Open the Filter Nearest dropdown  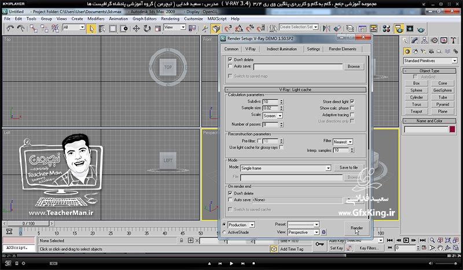pyautogui.click(x=343, y=142)
